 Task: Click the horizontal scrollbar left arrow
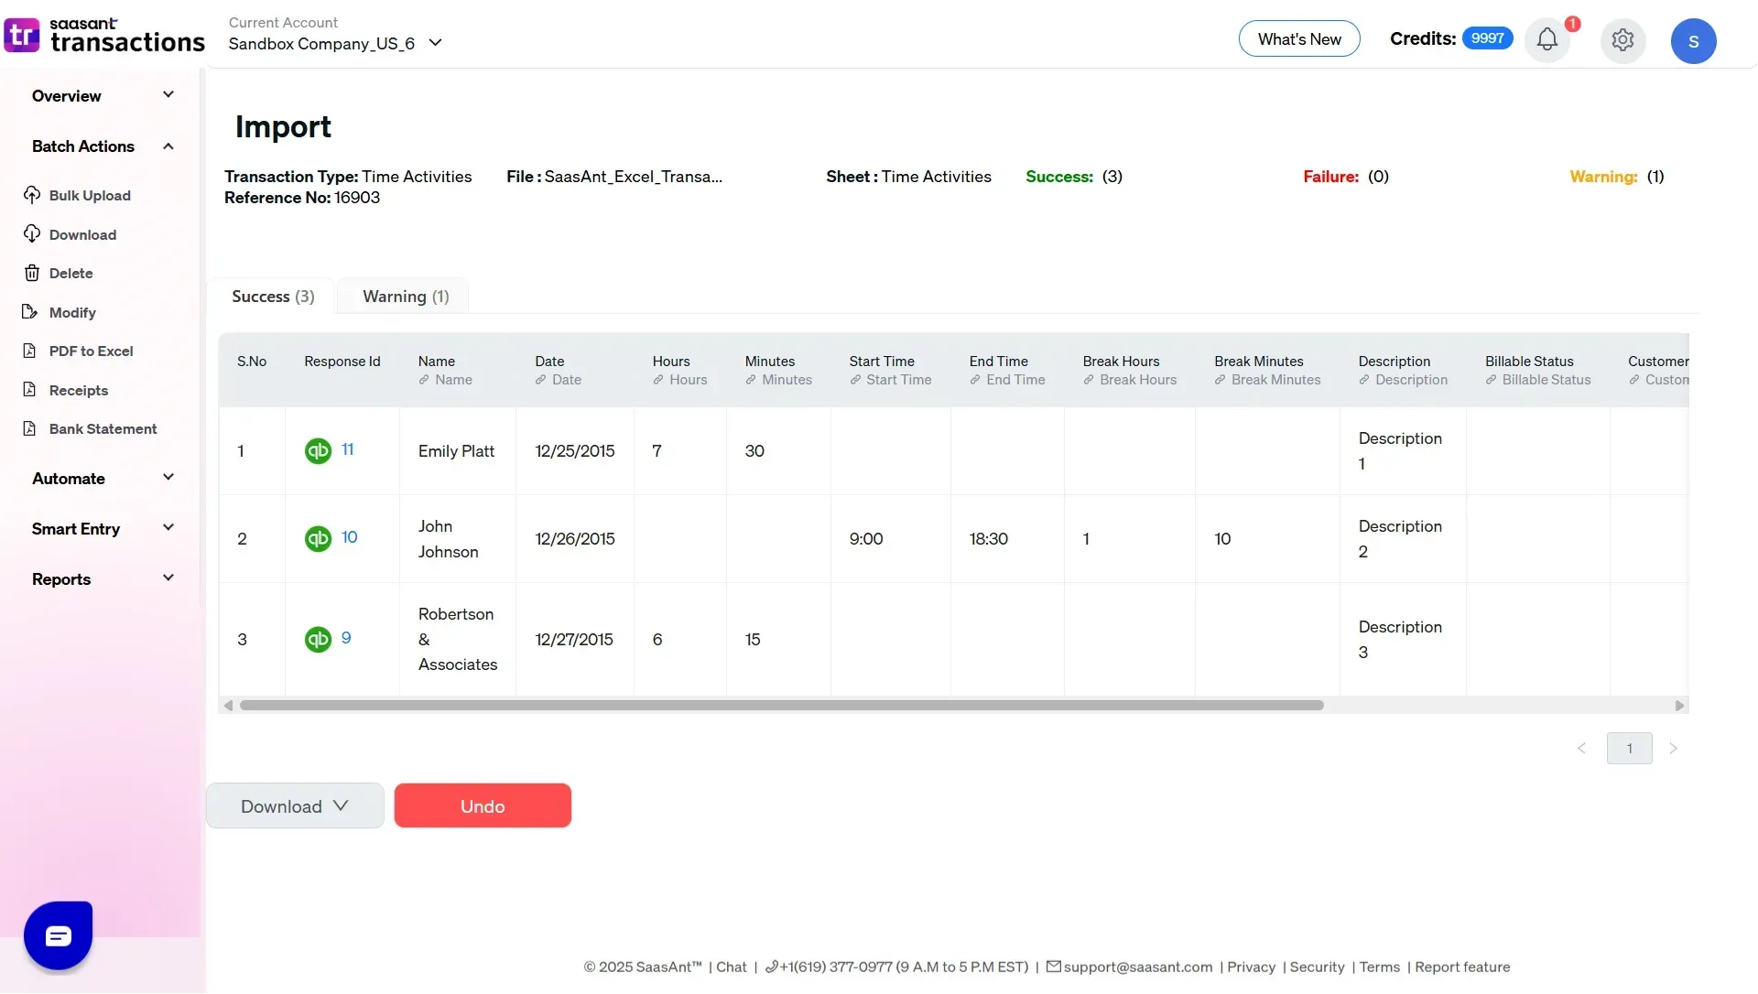pyautogui.click(x=228, y=706)
